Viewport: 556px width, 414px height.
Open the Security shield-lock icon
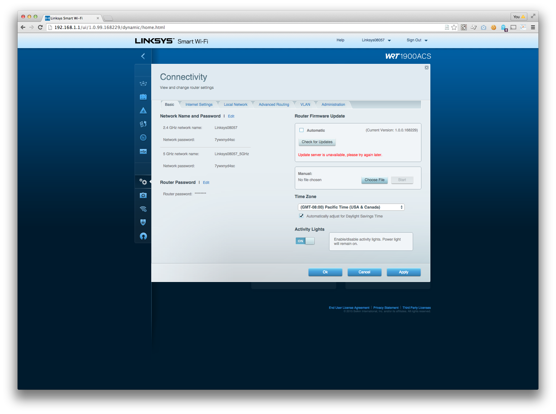point(143,222)
